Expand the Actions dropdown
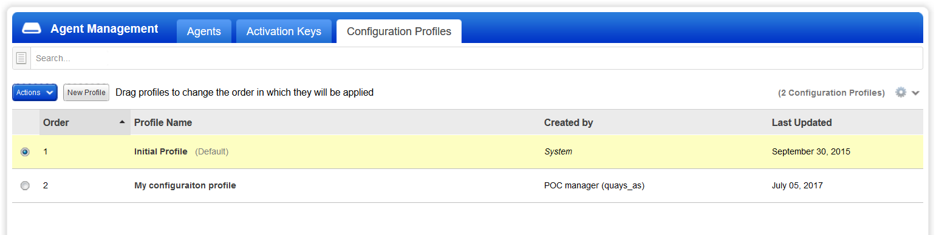The height and width of the screenshot is (235, 936). tap(35, 93)
